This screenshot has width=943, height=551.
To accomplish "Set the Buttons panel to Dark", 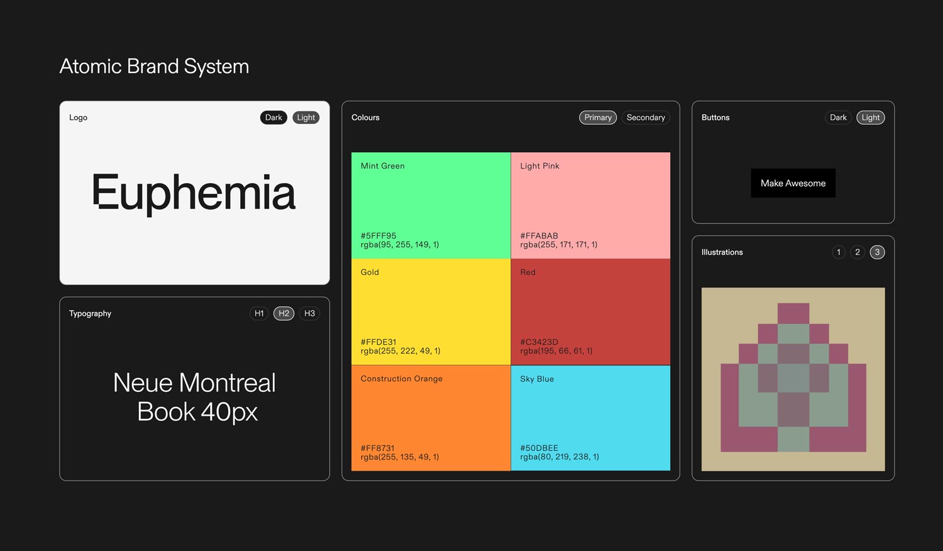I will click(x=838, y=118).
